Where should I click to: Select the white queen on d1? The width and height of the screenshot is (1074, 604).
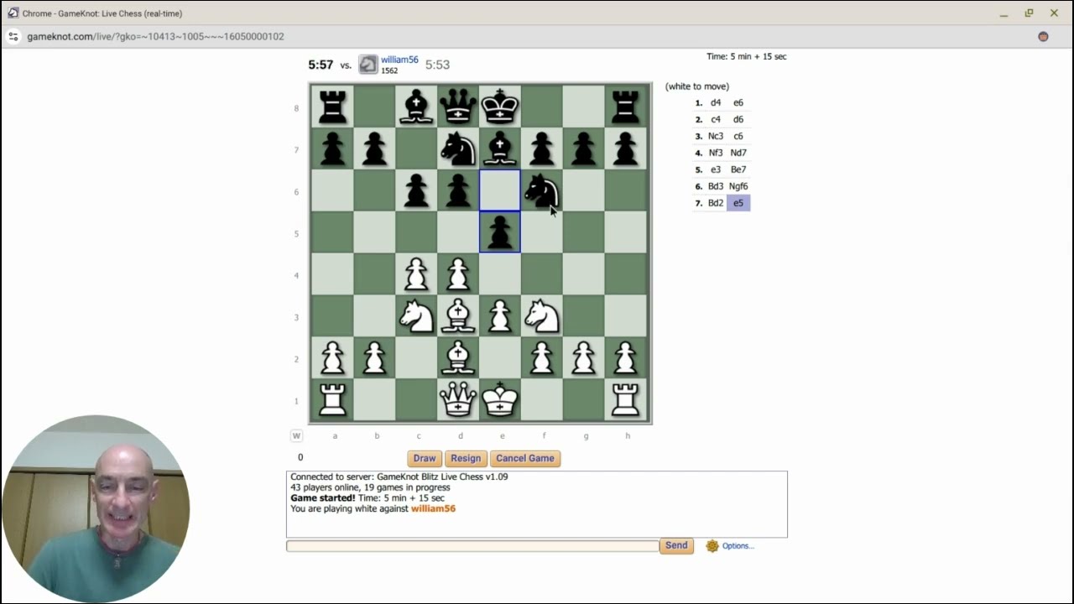click(x=458, y=400)
